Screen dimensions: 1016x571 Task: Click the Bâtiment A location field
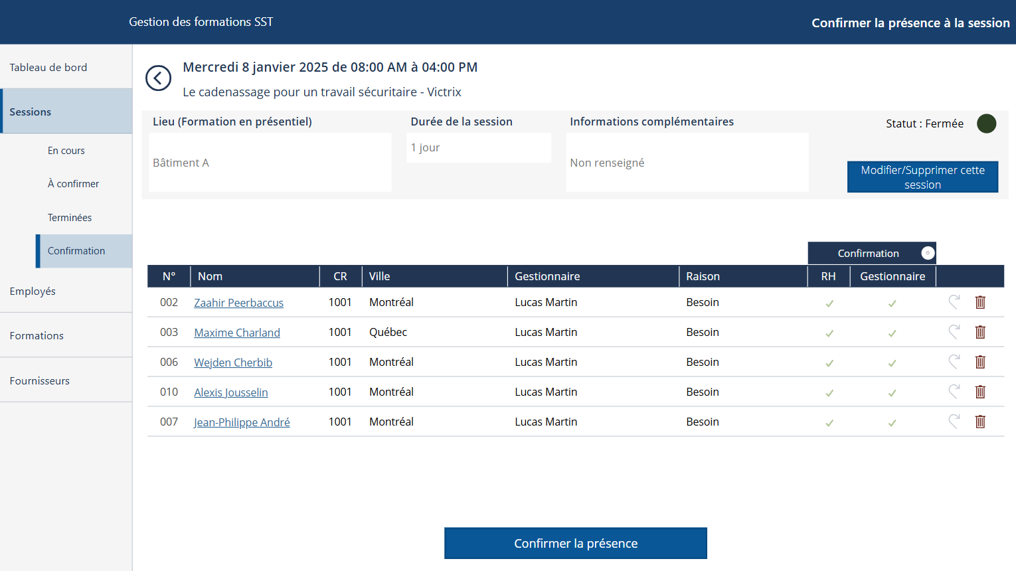tap(270, 163)
